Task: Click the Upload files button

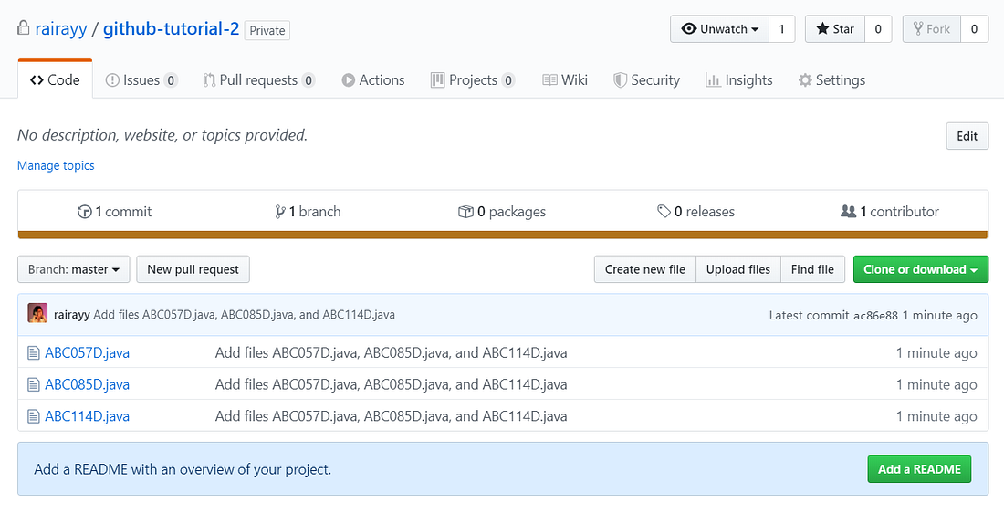Action: pyautogui.click(x=738, y=269)
